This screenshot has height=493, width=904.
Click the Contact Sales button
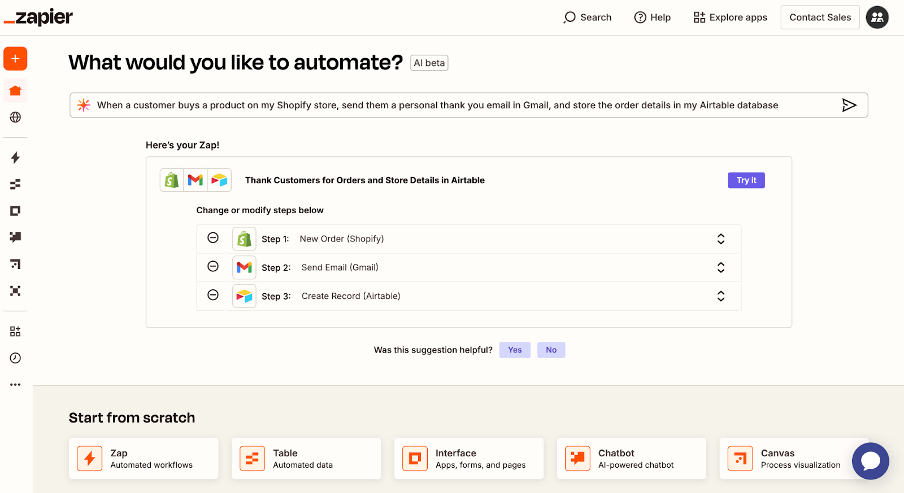click(x=820, y=17)
